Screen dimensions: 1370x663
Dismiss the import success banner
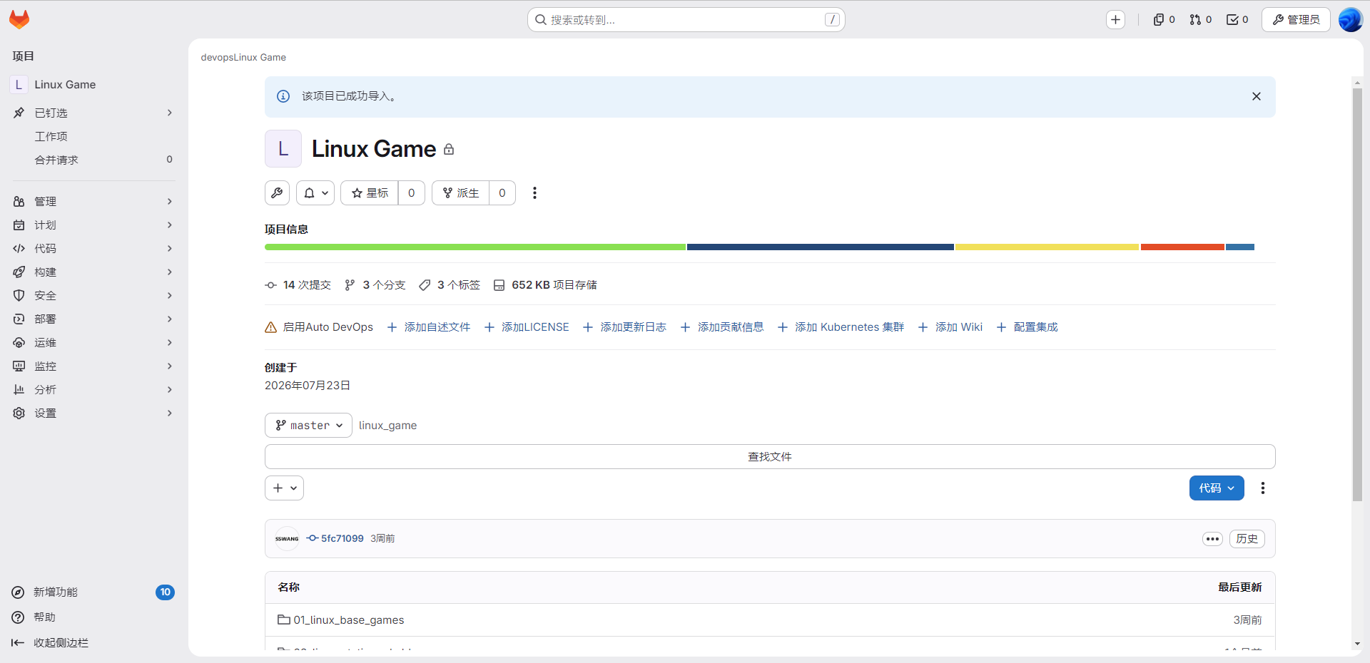(1257, 96)
